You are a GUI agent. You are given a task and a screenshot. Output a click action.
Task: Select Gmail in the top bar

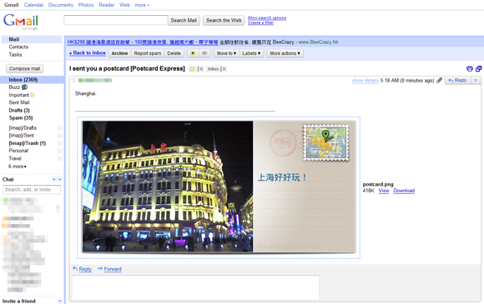(12, 5)
